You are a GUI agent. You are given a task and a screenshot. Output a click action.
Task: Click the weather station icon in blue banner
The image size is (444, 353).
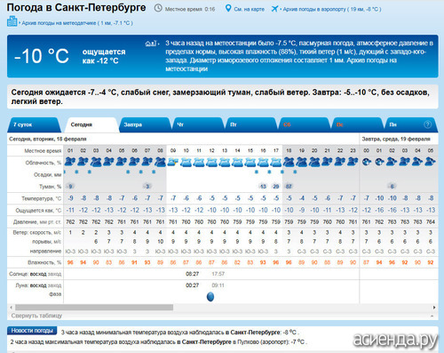click(151, 44)
